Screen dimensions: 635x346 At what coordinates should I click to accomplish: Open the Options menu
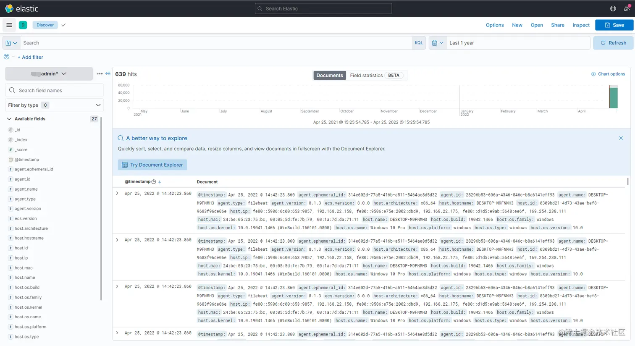(495, 25)
